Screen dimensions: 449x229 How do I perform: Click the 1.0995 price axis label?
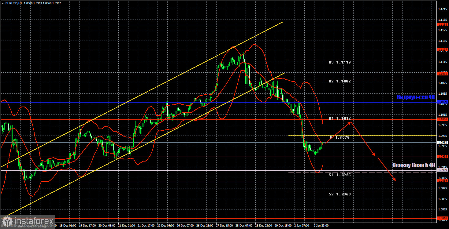click(443, 125)
